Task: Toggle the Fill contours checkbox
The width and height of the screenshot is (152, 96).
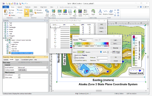Action: 19,75
